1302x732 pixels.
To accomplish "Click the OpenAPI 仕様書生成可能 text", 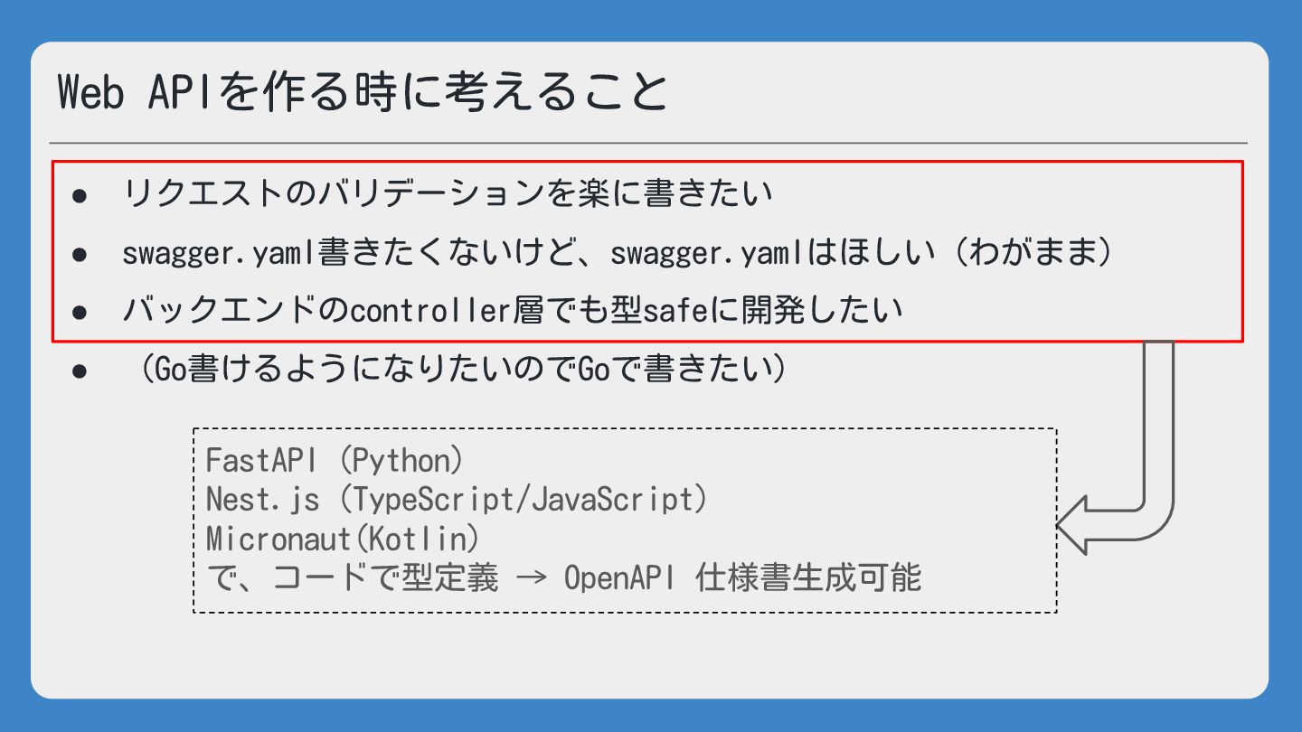I will 741,578.
